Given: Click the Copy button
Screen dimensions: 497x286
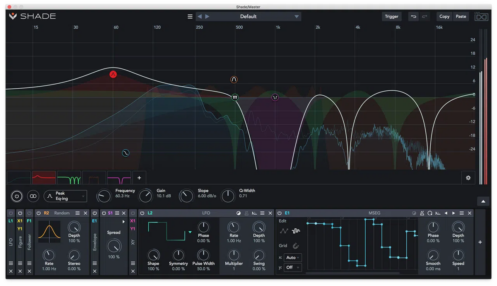Looking at the screenshot, I should pos(444,17).
